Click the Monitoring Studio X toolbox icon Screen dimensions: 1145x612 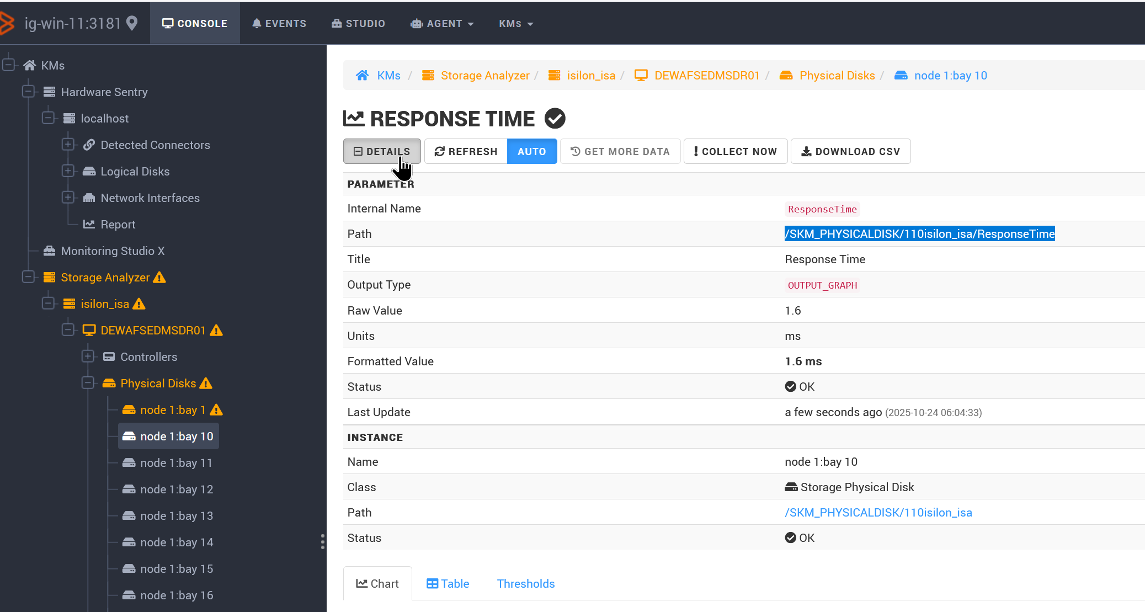point(49,251)
